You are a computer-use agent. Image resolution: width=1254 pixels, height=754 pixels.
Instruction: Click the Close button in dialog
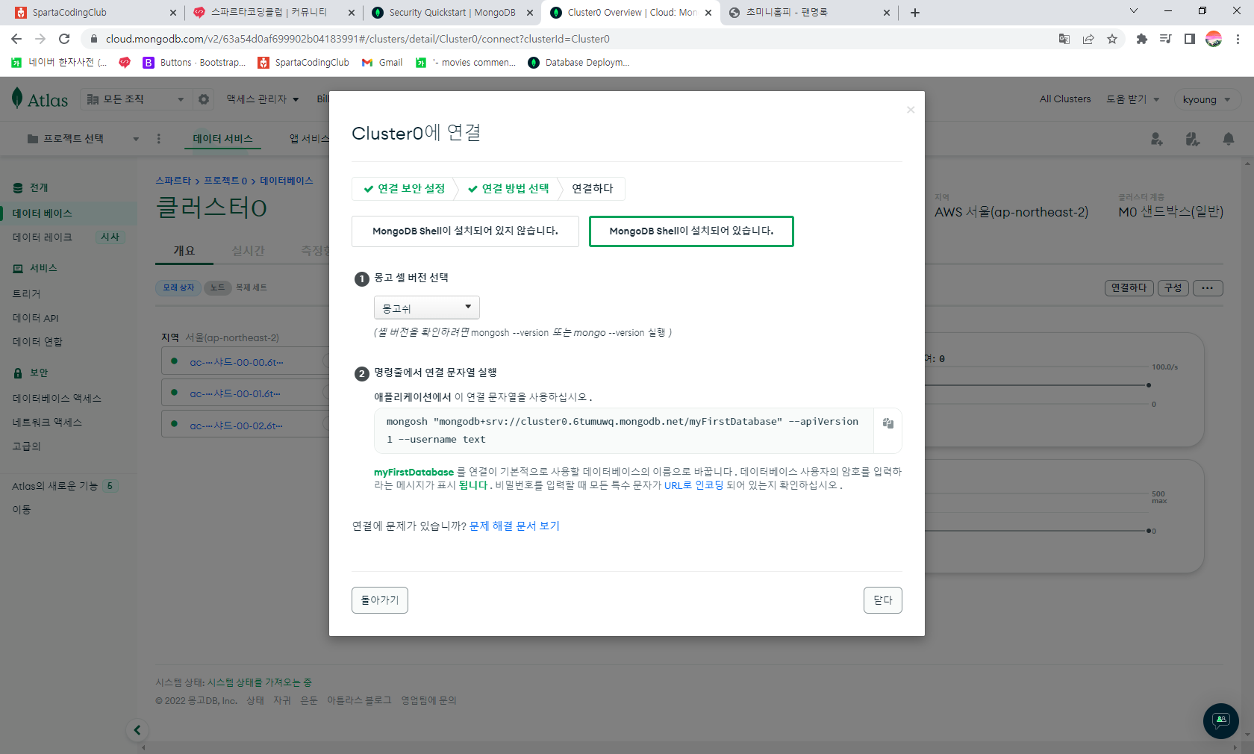point(883,600)
